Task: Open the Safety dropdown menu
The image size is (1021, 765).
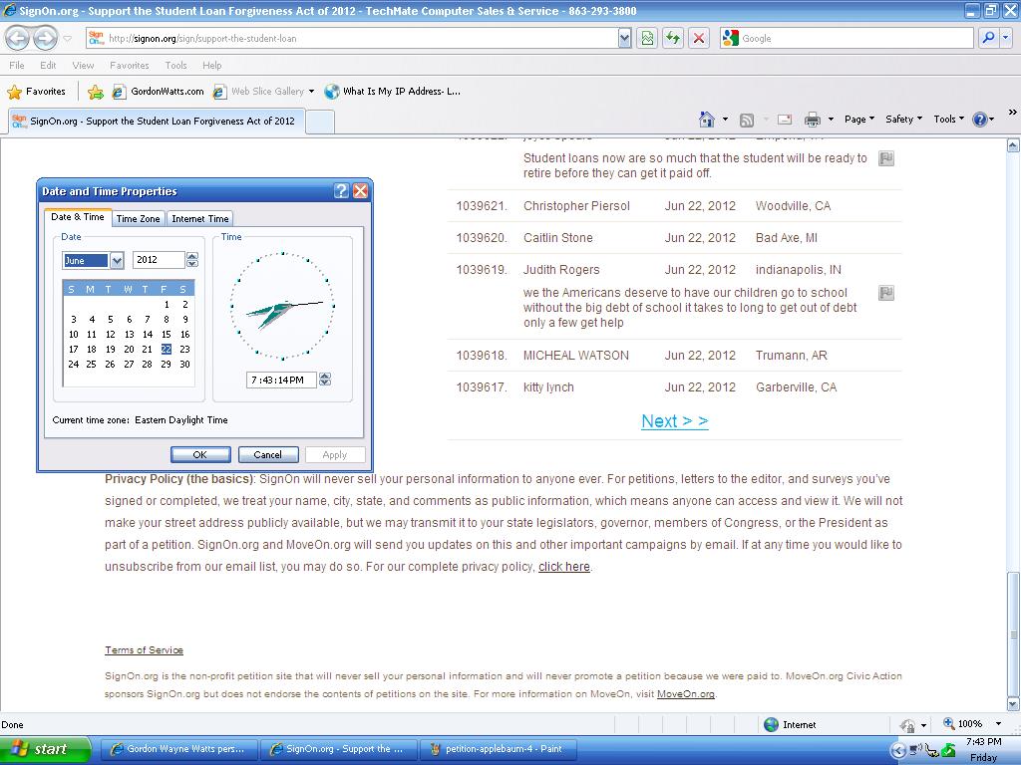Action: click(x=903, y=120)
